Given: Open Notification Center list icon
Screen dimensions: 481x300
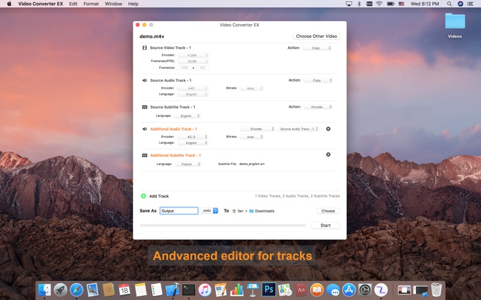Looking at the screenshot, I should click(470, 4).
